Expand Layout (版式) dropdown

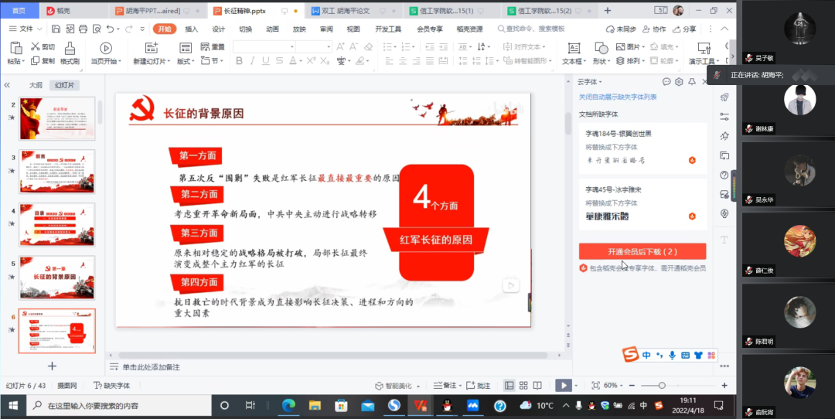(193, 61)
